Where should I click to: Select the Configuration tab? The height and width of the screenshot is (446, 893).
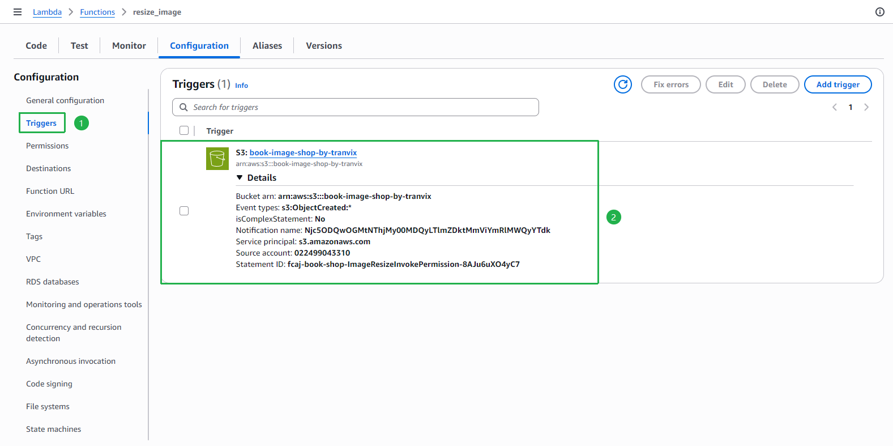pos(199,45)
